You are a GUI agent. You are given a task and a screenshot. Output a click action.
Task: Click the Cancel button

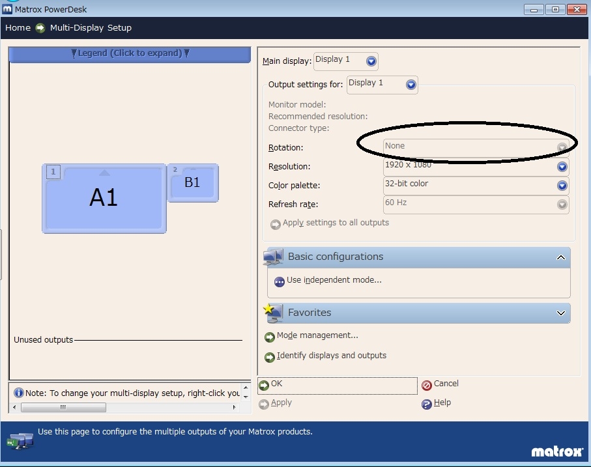(446, 384)
